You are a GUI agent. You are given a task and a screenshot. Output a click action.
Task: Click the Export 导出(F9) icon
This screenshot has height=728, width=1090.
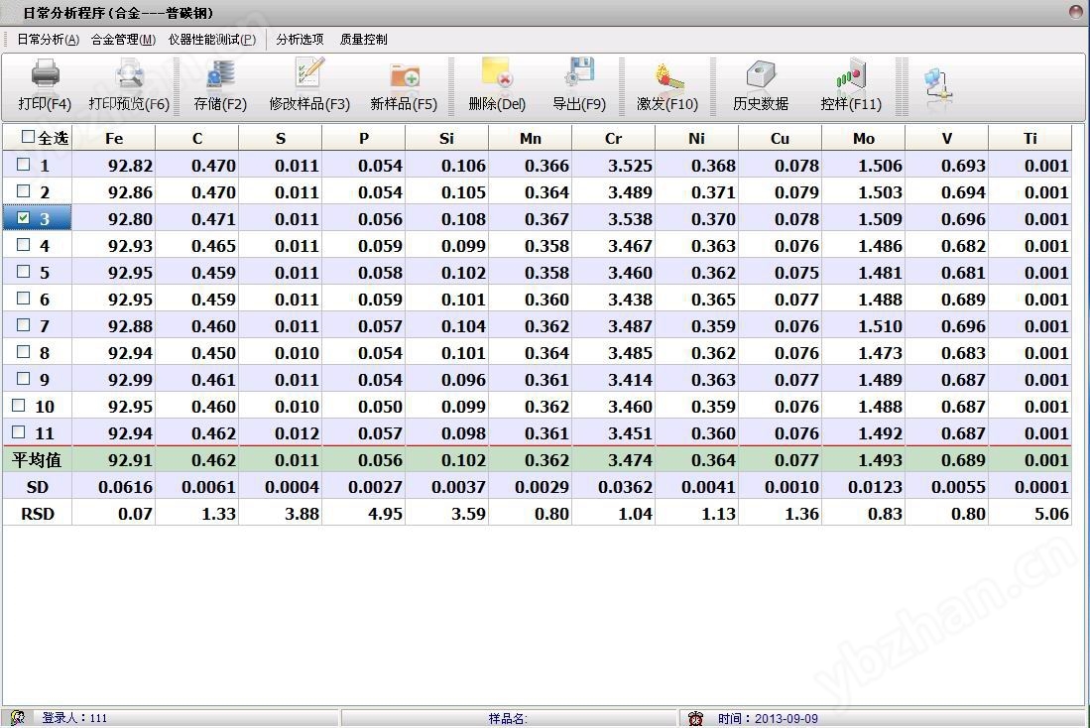[x=579, y=73]
